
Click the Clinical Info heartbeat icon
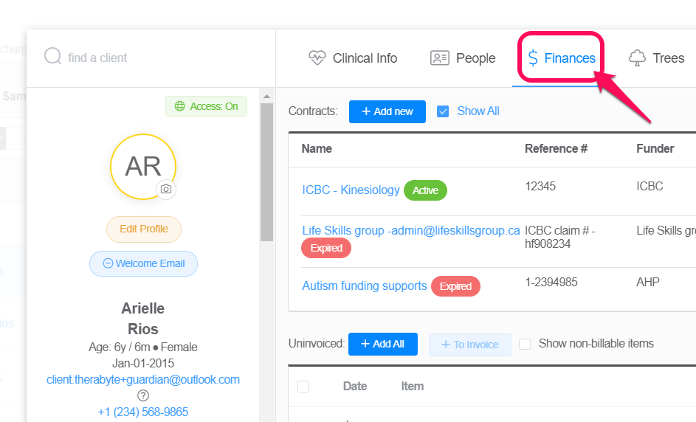(317, 58)
